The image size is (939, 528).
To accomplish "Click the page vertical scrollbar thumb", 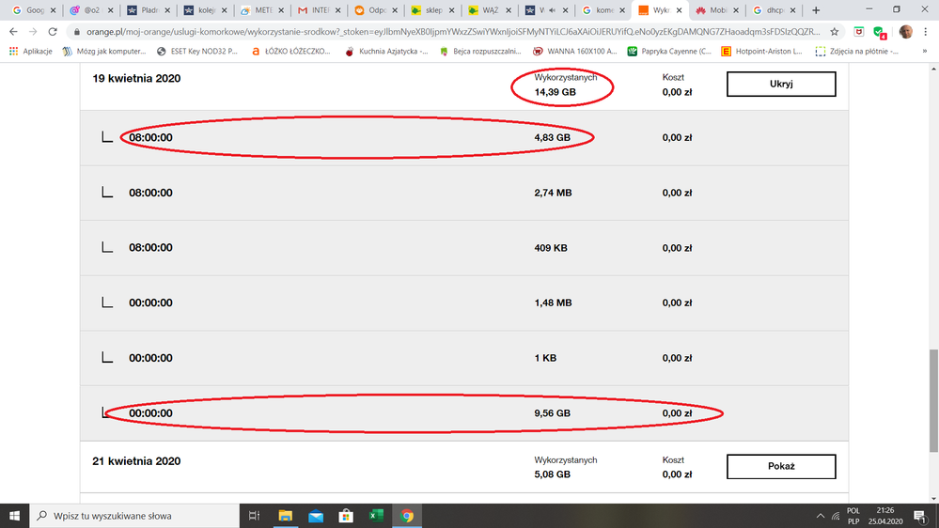I will [933, 401].
